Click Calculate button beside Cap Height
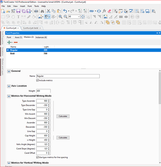 [x=63, y=138]
